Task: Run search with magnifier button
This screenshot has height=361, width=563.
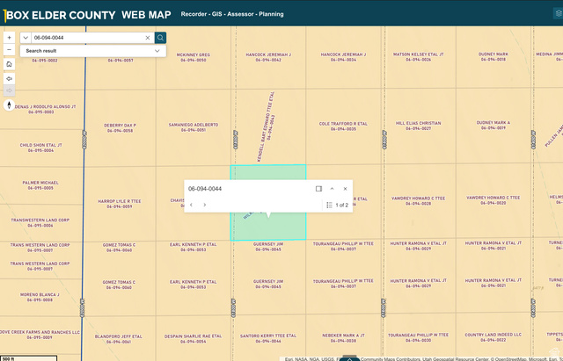Action: point(160,38)
